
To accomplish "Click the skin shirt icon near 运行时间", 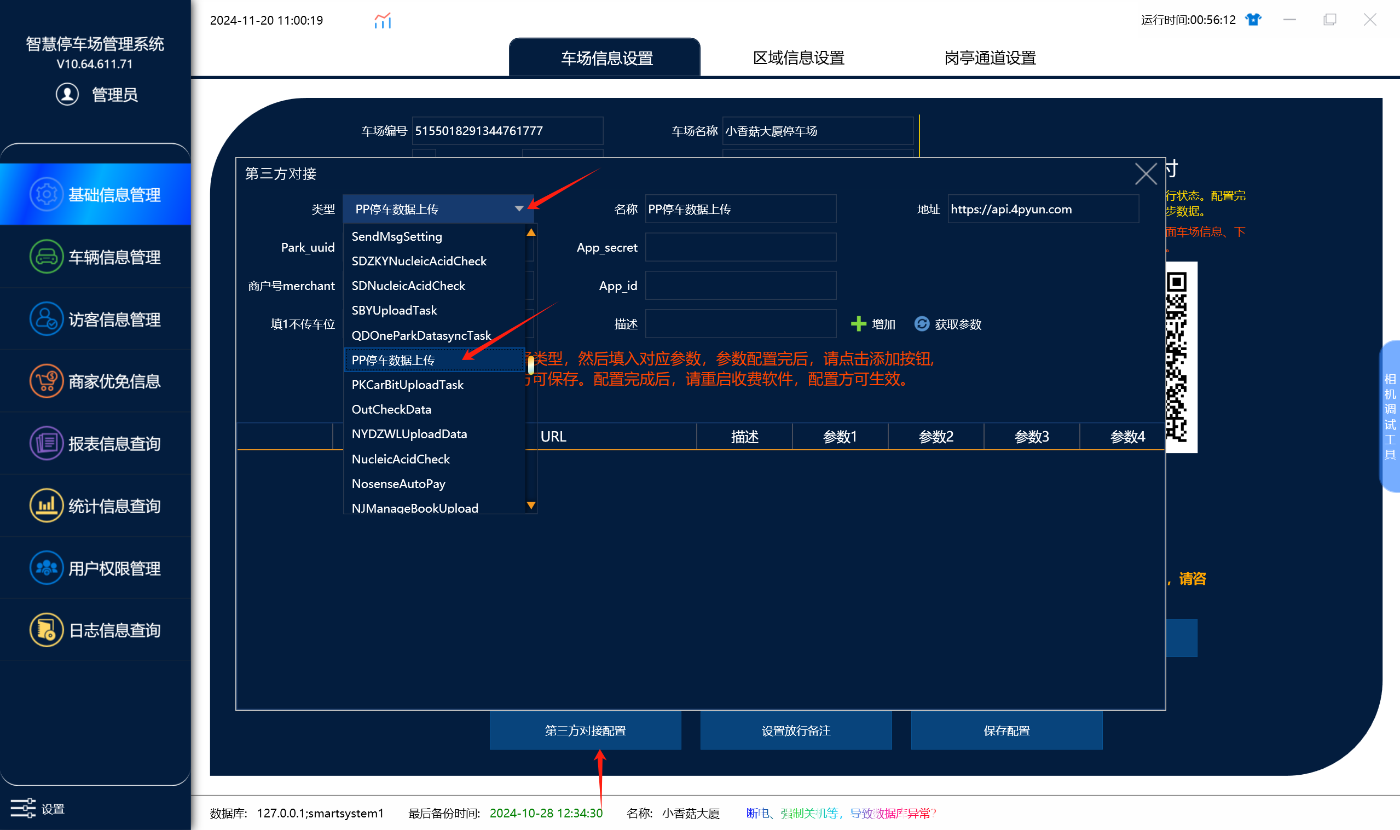I will (x=1253, y=20).
